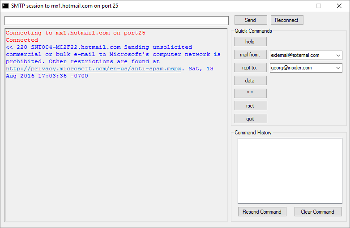Click inside the Command History list box
Screen dimensions: 350x228
[290, 171]
